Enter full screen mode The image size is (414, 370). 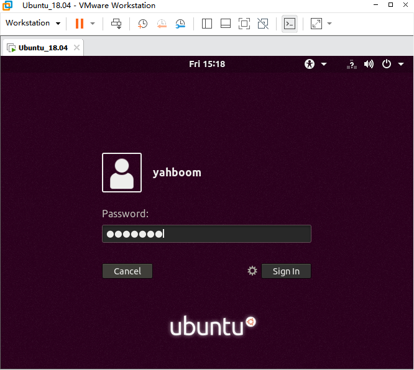244,24
